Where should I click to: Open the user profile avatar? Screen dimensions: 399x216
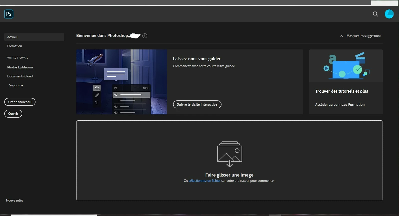pyautogui.click(x=389, y=14)
